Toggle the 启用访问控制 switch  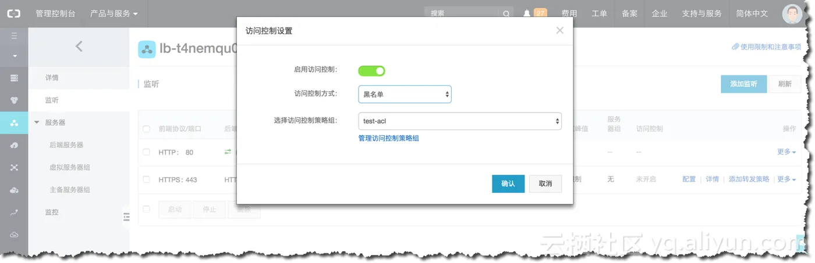click(371, 71)
